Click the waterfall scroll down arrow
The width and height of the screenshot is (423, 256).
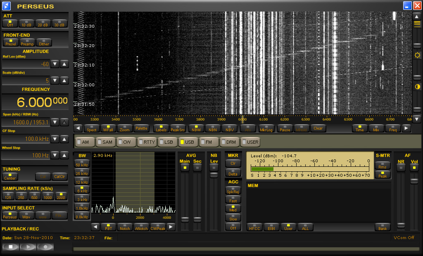click(x=417, y=119)
